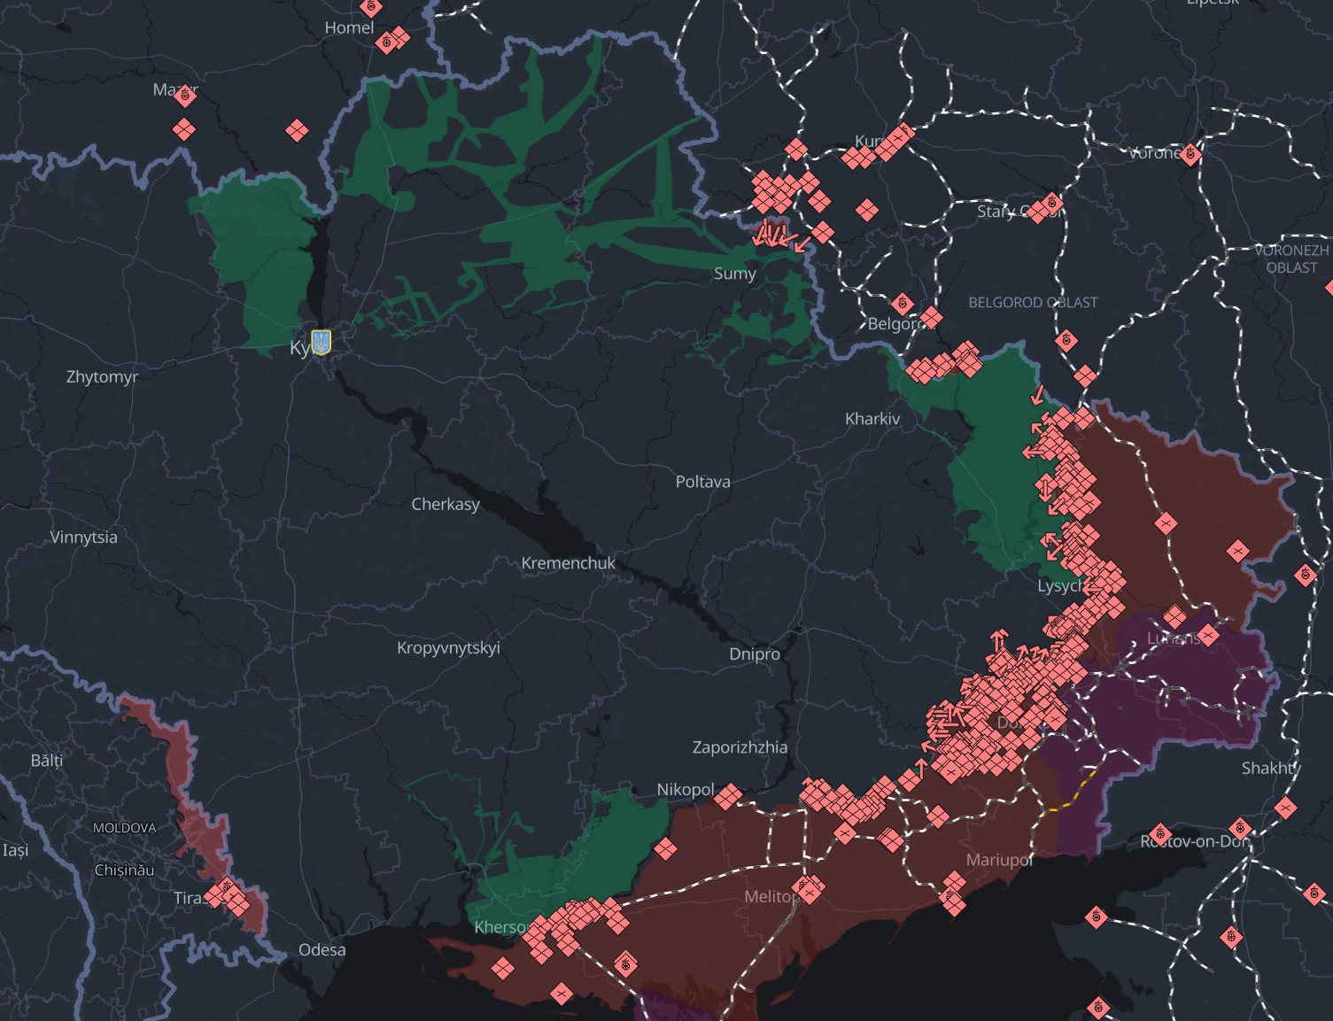Image resolution: width=1333 pixels, height=1021 pixels.
Task: Select the circle-symbol marker just below Homel label
Action: coord(386,42)
